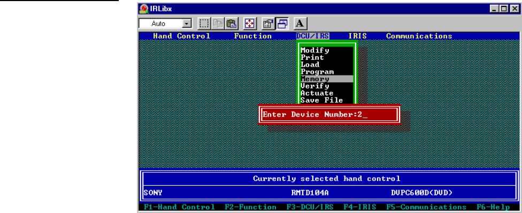Select Modify in the DCU/IRS menu
Image resolution: width=522 pixels, height=213 pixels.
[x=326, y=50]
